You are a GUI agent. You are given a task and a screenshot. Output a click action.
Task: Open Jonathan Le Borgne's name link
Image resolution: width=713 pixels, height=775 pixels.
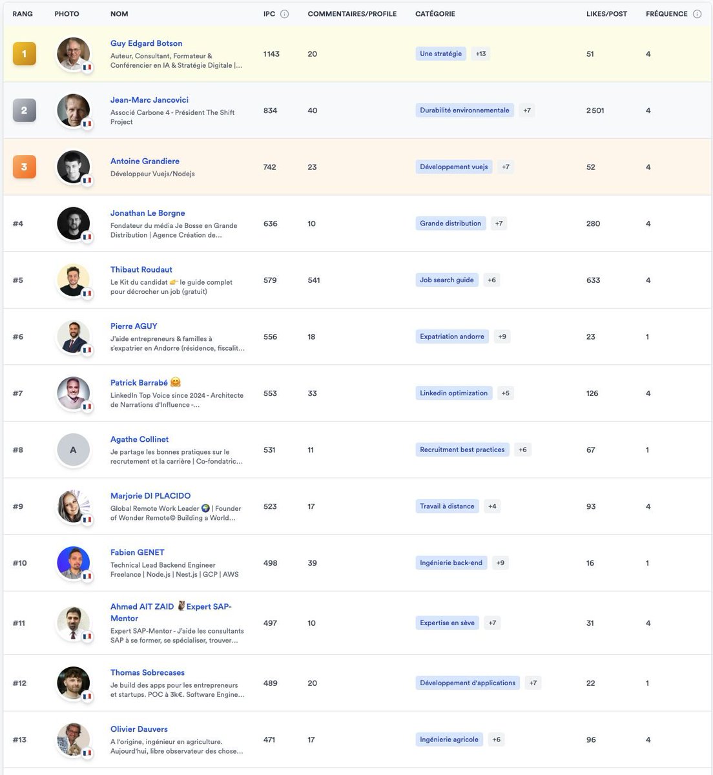coord(148,213)
